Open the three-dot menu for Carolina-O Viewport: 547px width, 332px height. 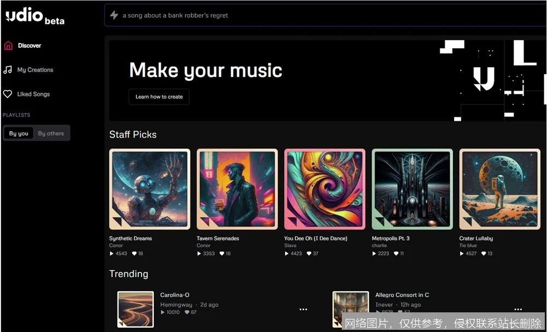click(x=303, y=310)
